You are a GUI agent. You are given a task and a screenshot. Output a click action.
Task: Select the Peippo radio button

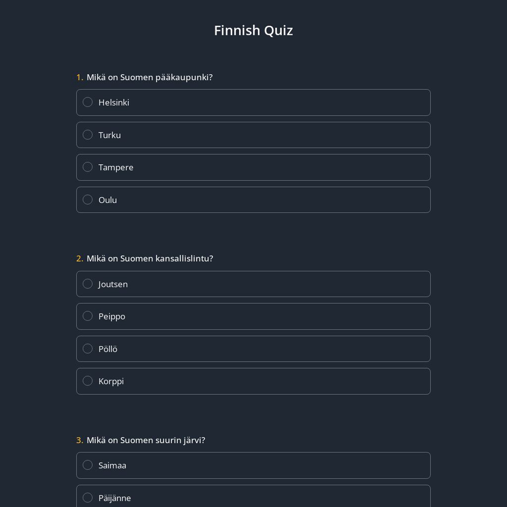click(88, 316)
